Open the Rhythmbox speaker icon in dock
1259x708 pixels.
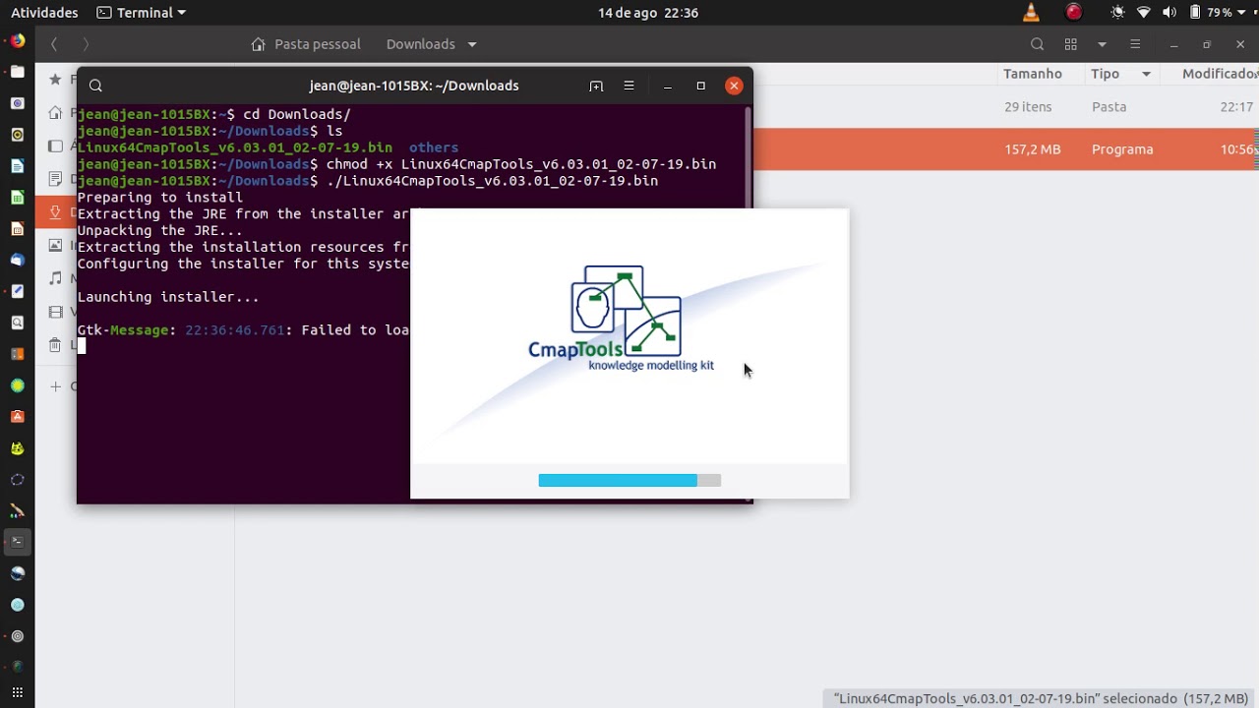pyautogui.click(x=17, y=135)
